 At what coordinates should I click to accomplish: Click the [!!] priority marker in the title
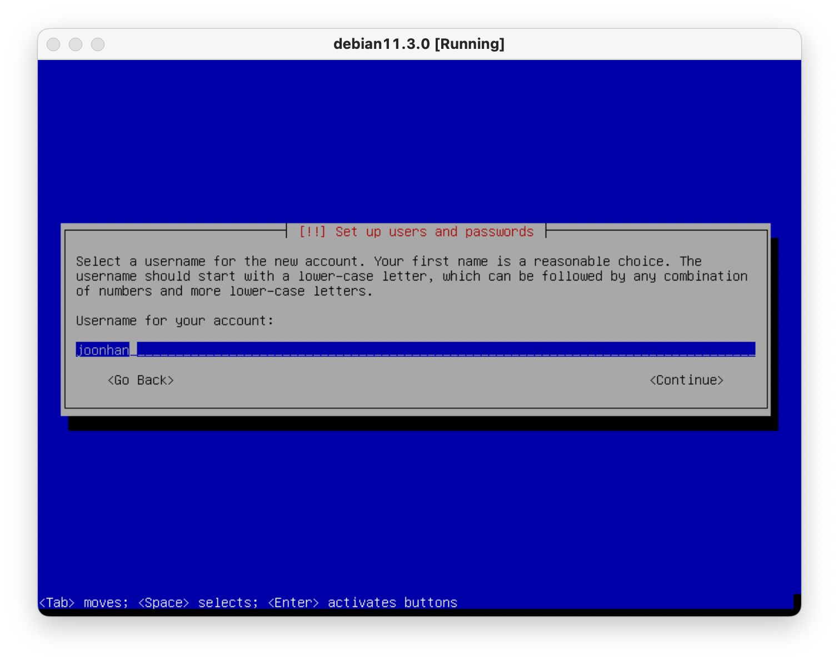312,232
